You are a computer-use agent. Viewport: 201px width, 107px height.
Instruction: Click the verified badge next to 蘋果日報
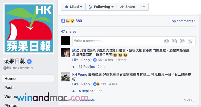click(29, 62)
